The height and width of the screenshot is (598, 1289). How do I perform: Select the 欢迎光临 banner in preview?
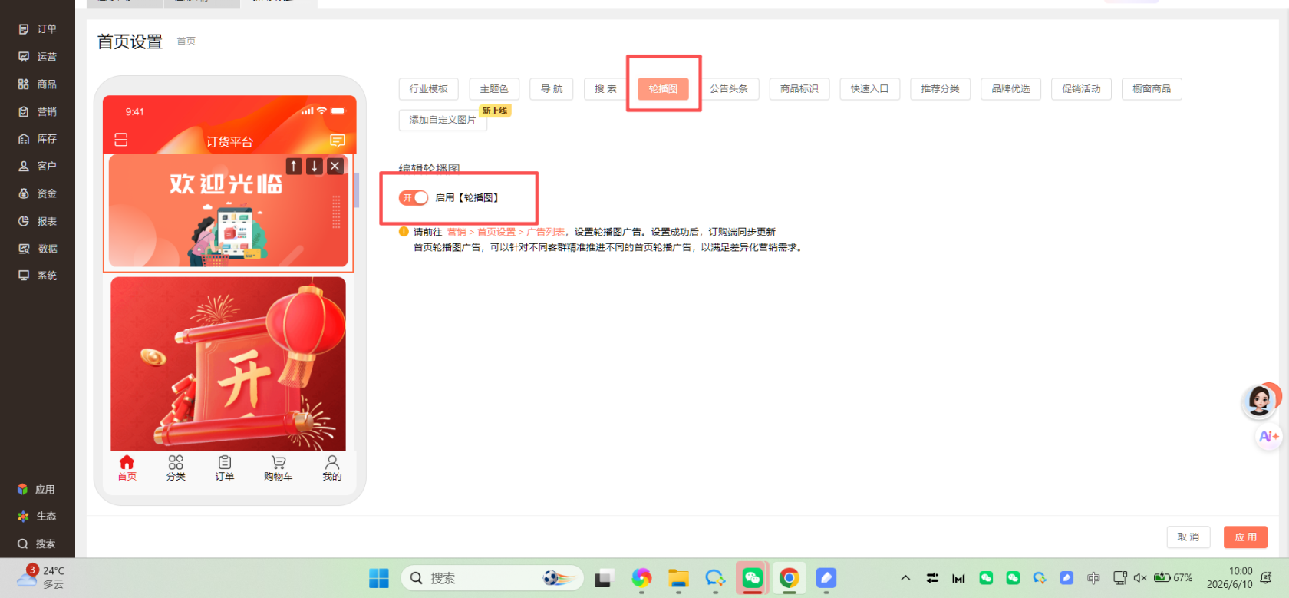click(229, 211)
